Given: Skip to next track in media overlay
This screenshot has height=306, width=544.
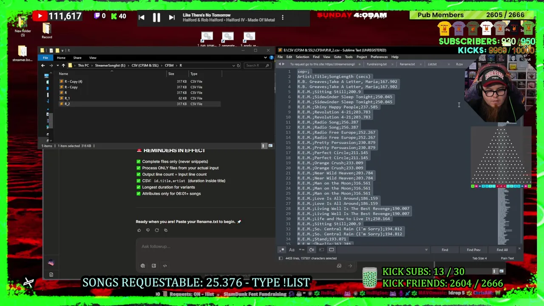Looking at the screenshot, I should click(x=172, y=17).
